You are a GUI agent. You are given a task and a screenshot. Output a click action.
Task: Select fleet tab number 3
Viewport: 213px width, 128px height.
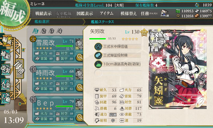(x=52, y=31)
